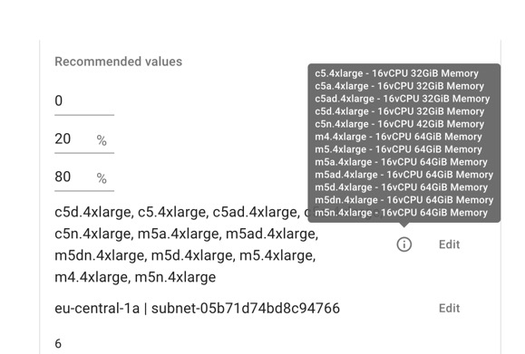Click tooltip line c5n.4xlarge 16vCPU 42GiB

[x=400, y=124]
